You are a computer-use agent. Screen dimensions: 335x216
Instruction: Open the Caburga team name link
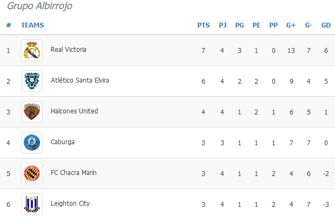63,142
